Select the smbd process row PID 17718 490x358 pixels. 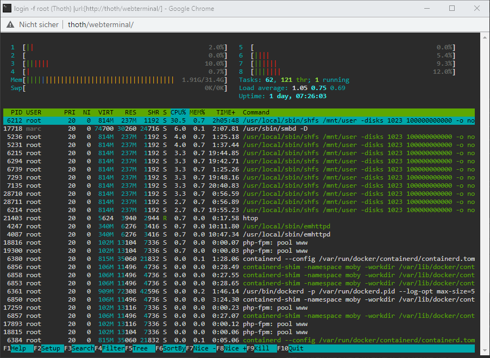click(239, 129)
